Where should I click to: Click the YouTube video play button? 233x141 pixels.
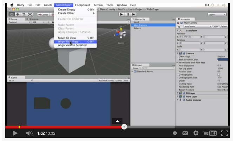15,133
